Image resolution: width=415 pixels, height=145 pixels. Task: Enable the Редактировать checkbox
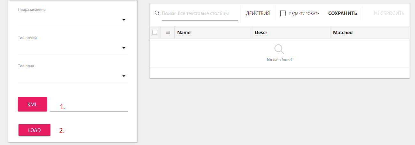click(283, 13)
